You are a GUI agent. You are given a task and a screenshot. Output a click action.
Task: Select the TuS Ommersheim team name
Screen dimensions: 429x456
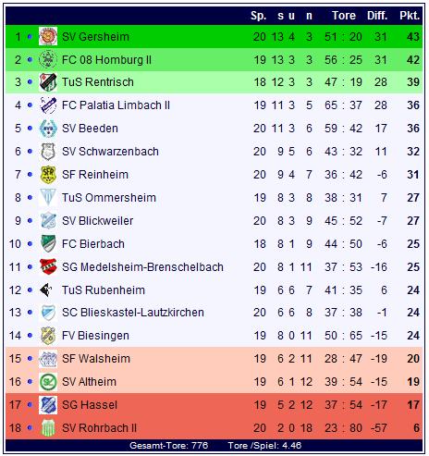click(109, 198)
